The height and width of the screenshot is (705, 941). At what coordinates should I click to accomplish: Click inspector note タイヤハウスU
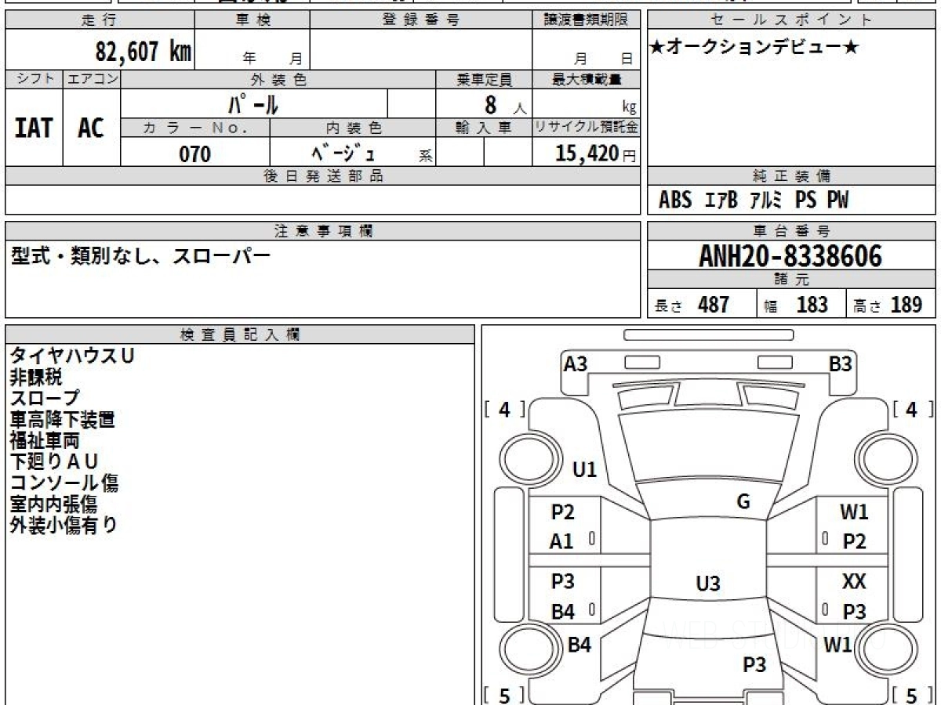[x=72, y=356]
